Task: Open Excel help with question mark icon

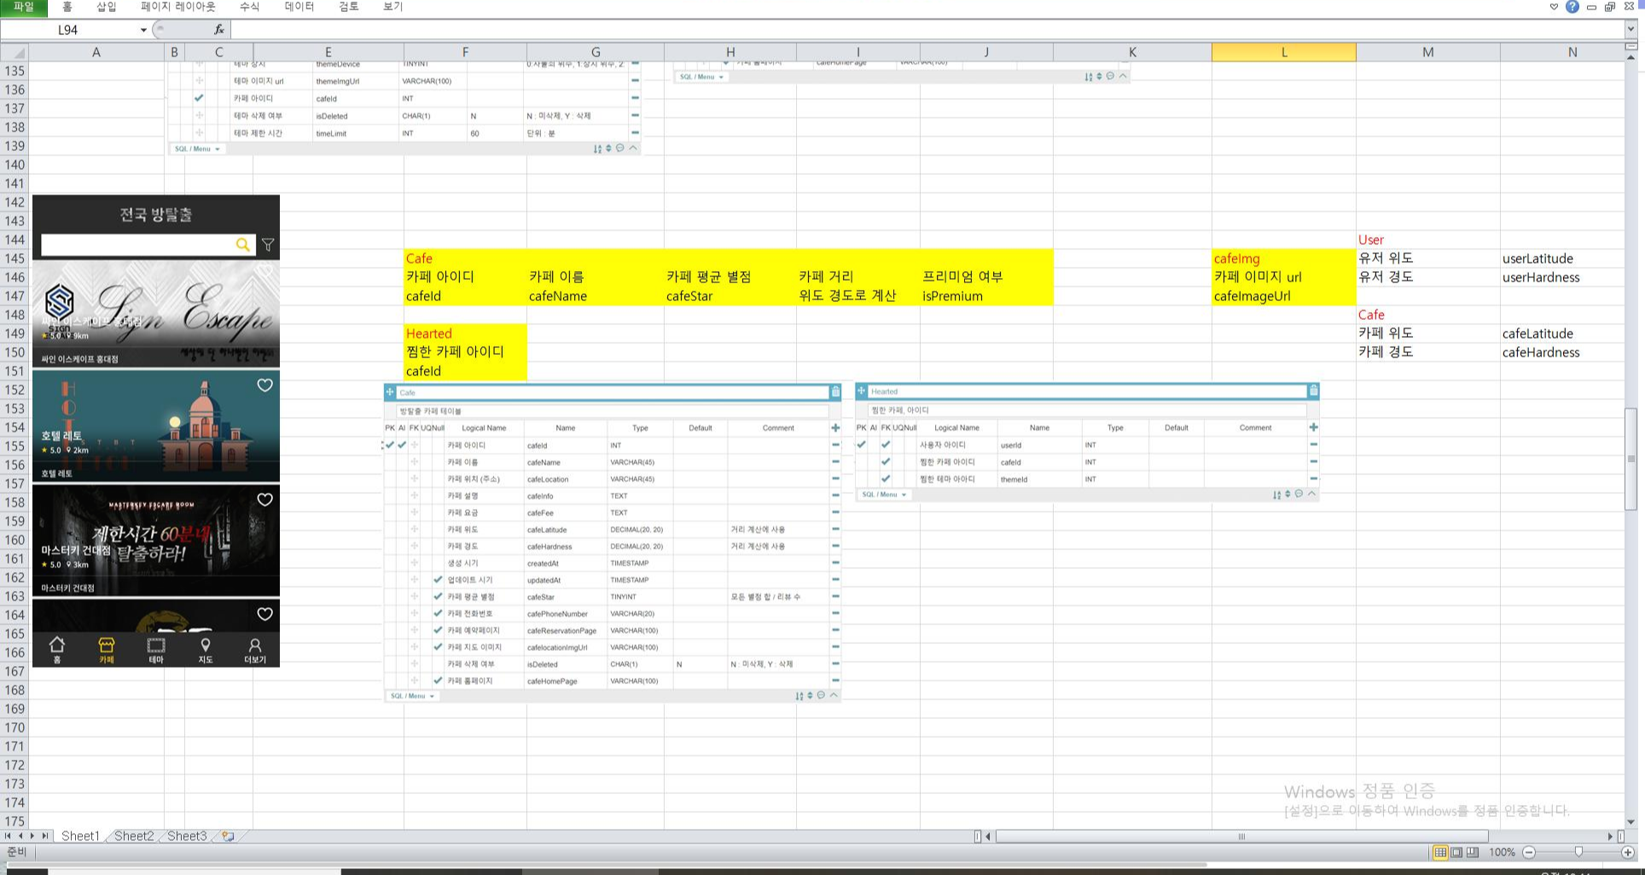Action: pos(1572,7)
